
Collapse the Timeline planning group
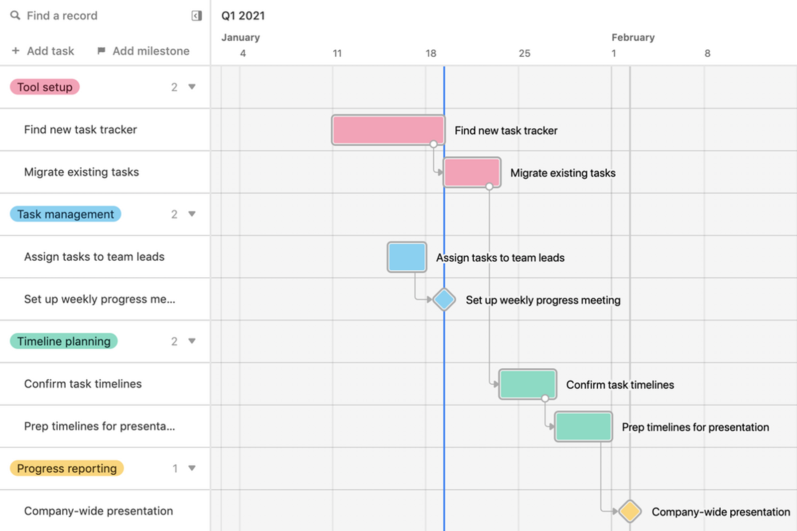[192, 341]
